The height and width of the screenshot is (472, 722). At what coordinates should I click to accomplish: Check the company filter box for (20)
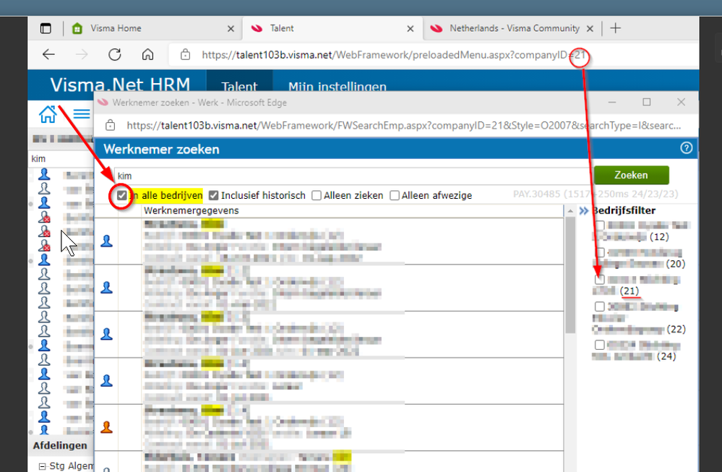(600, 252)
